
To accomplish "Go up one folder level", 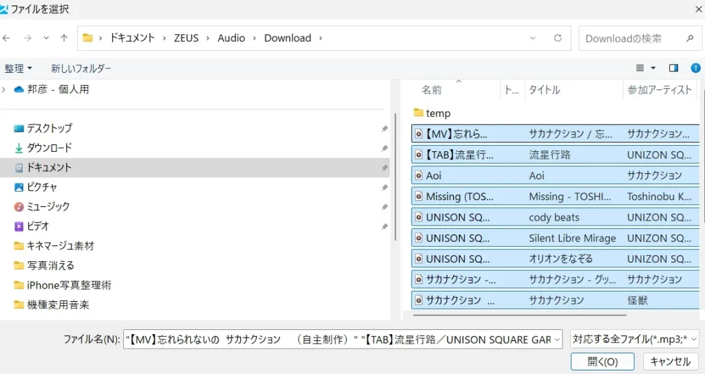I will pyautogui.click(x=64, y=38).
